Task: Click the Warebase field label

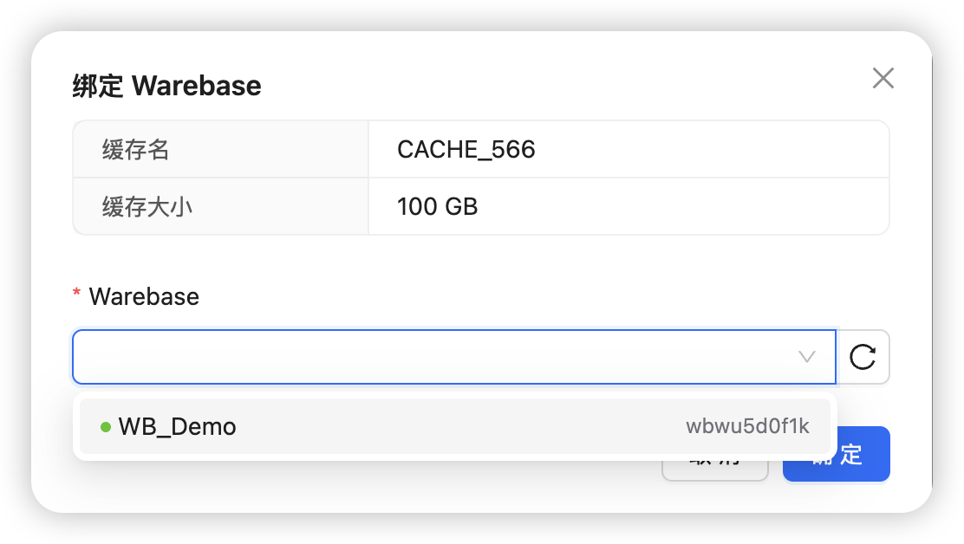Action: pyautogui.click(x=144, y=296)
